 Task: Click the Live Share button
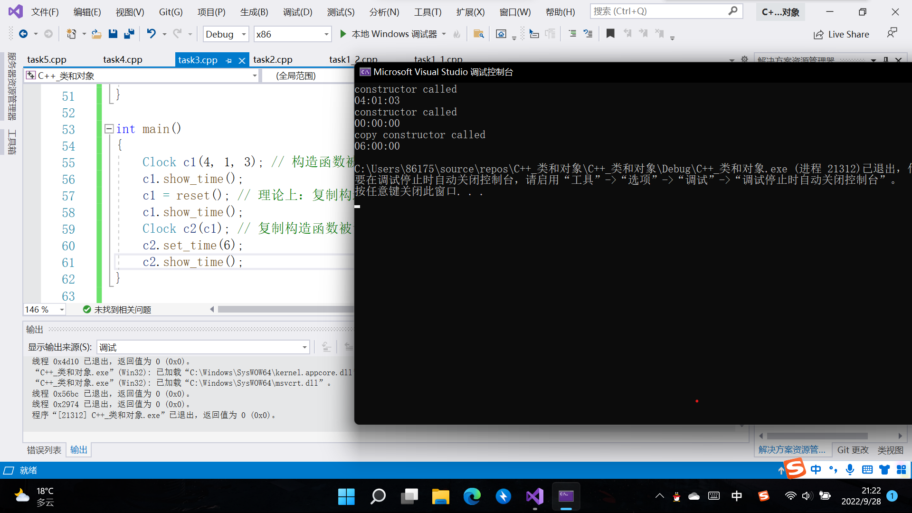[x=841, y=34]
